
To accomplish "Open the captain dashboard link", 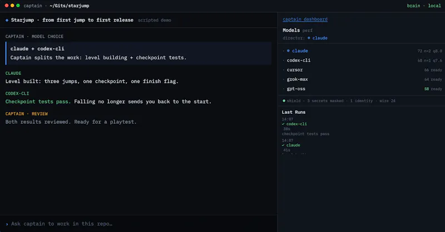I will point(305,19).
